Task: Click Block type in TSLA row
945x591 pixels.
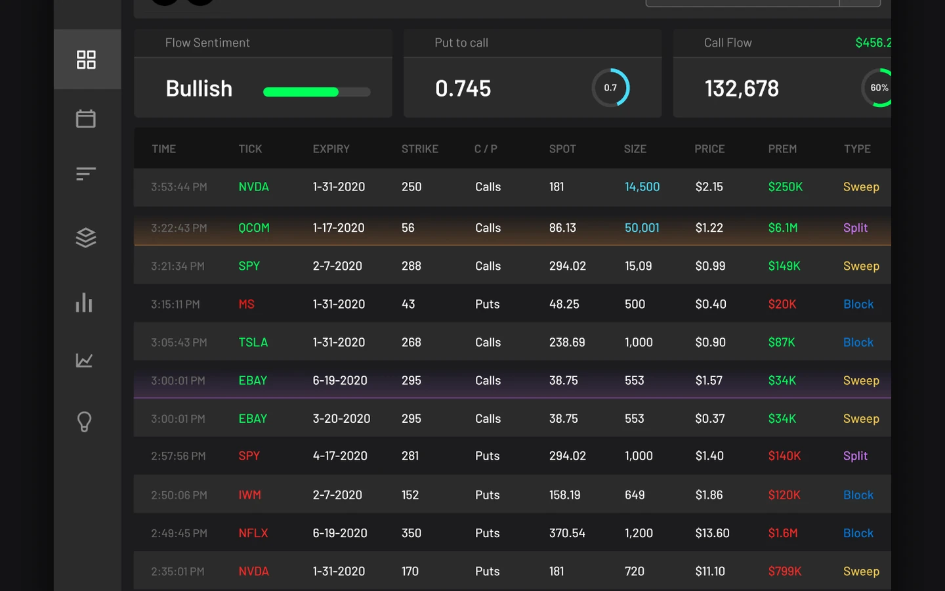Action: [858, 342]
